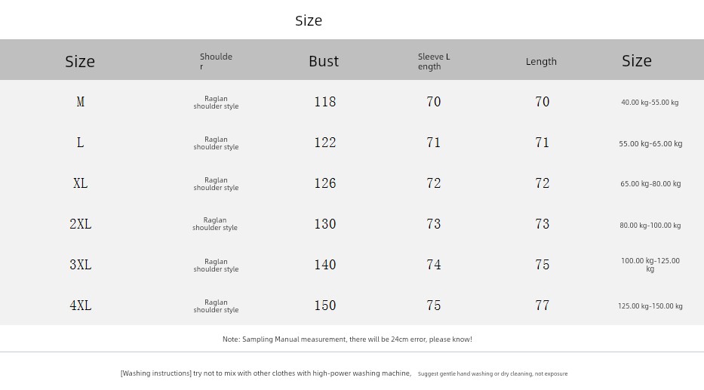Click the Washing instructions text
Viewport: 704px width, 390px height.
click(266, 373)
